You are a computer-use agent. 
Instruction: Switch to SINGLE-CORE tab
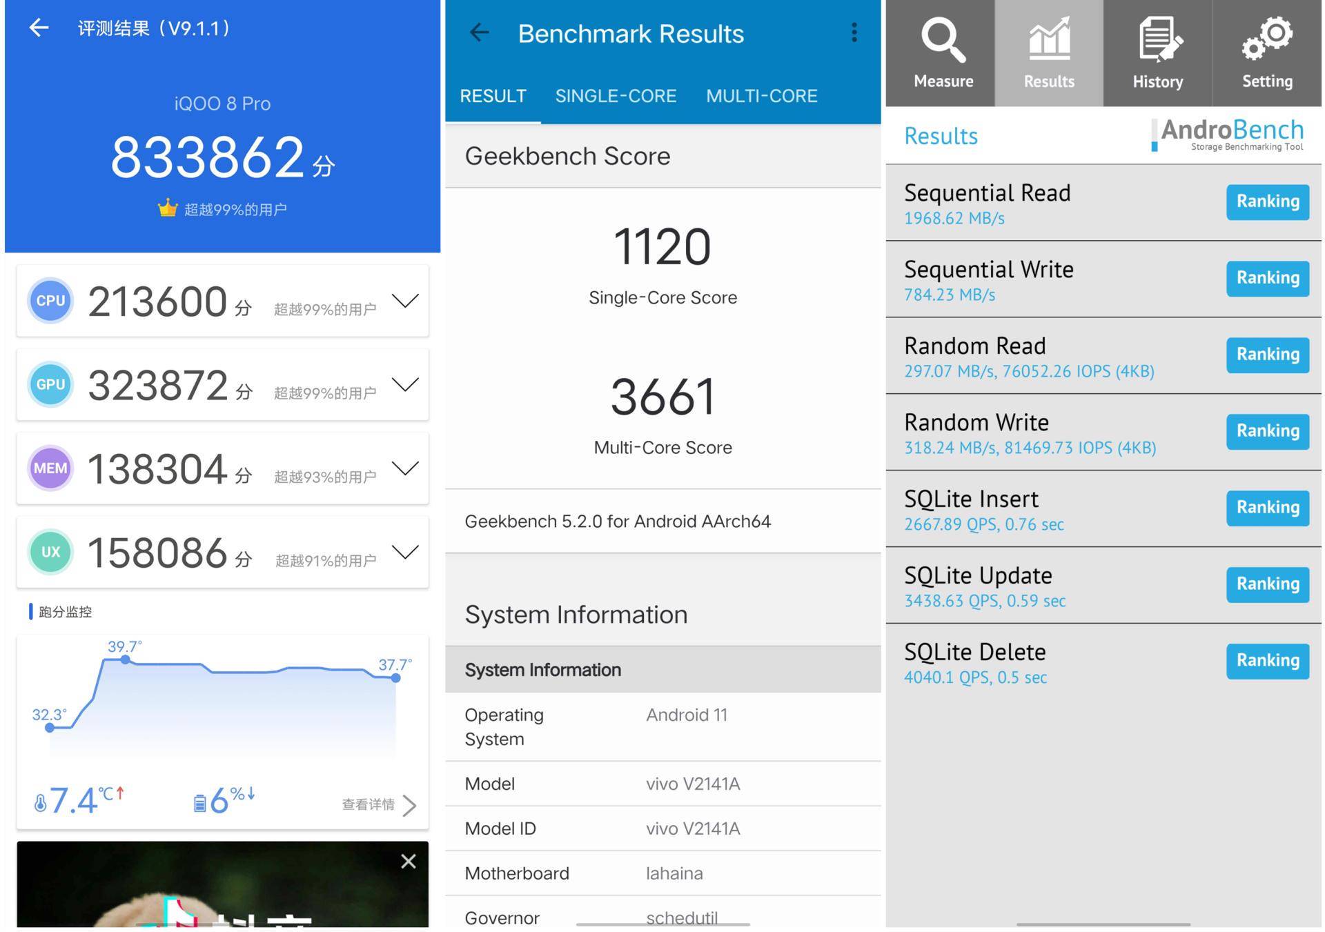616,96
